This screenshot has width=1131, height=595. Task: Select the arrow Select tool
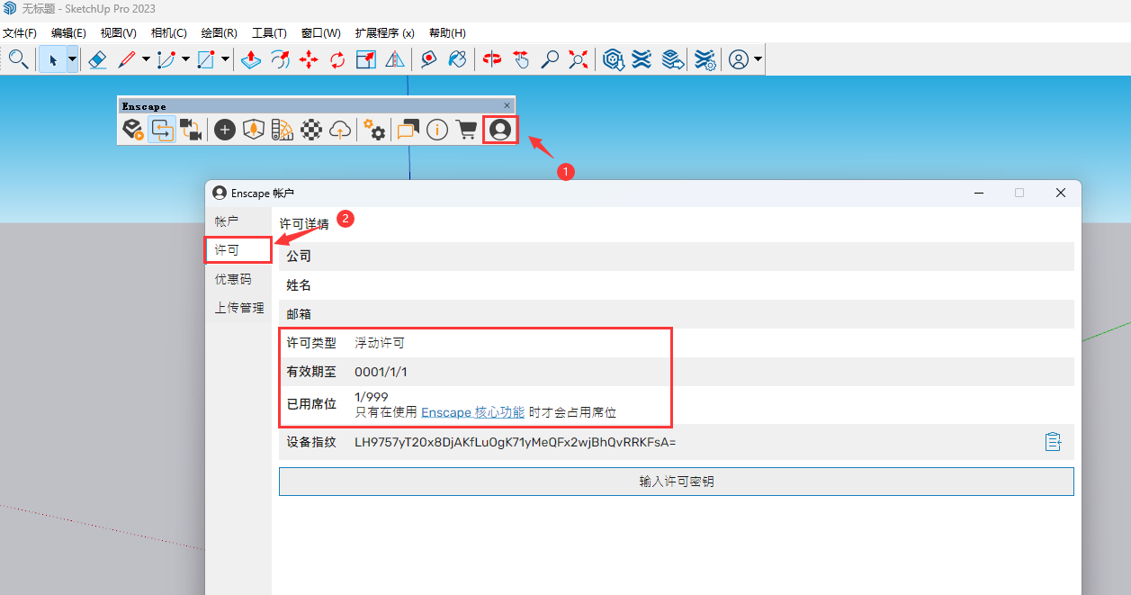[x=52, y=60]
